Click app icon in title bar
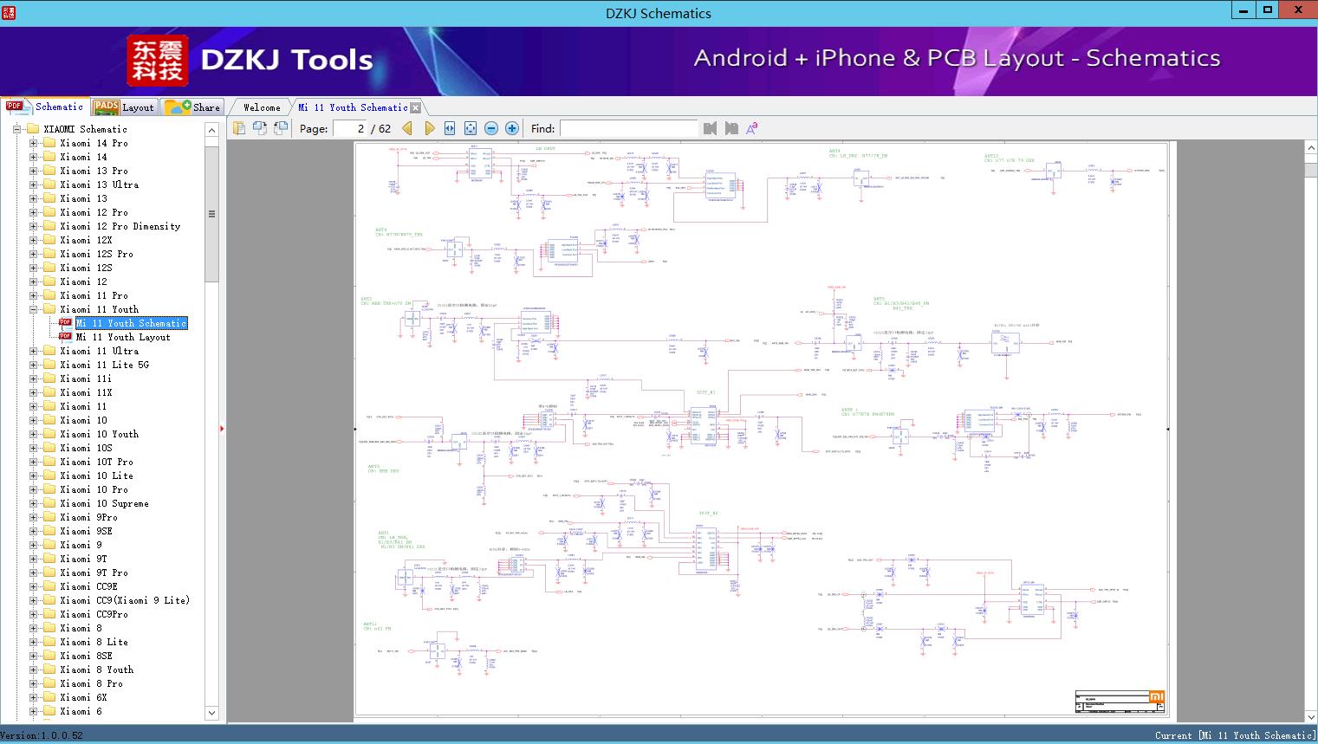Image resolution: width=1318 pixels, height=744 pixels. tap(8, 12)
